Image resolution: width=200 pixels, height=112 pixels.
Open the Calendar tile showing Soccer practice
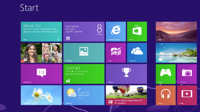(x=84, y=31)
